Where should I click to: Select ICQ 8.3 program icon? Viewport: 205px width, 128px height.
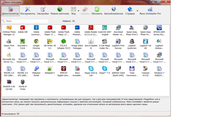[64, 44]
